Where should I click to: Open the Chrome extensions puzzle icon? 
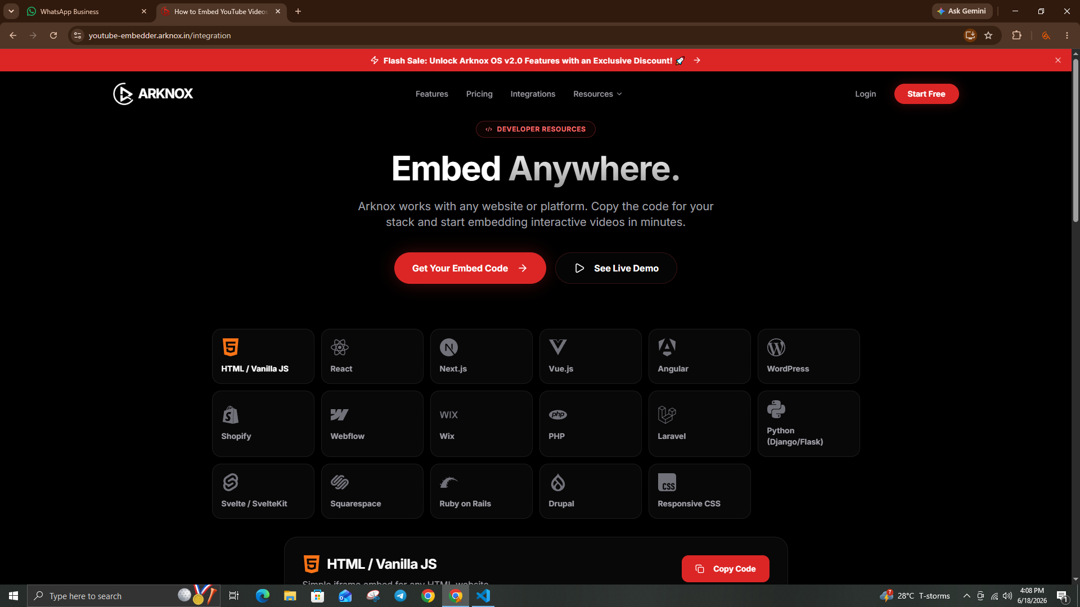[1016, 35]
